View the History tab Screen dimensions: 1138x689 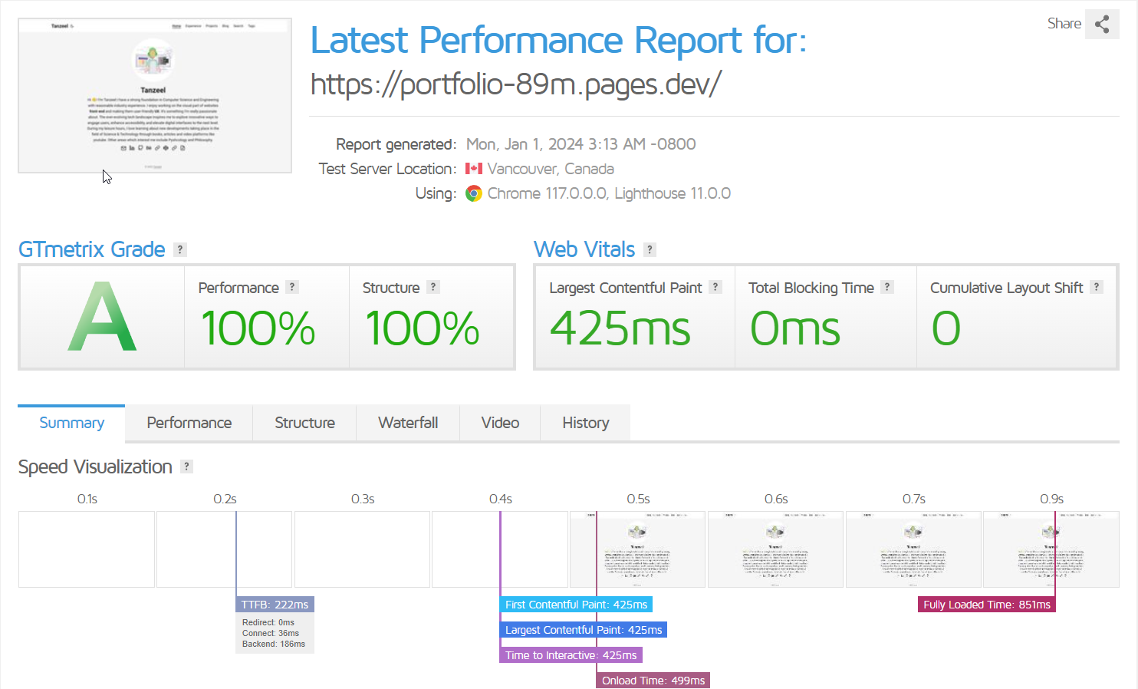click(x=585, y=423)
